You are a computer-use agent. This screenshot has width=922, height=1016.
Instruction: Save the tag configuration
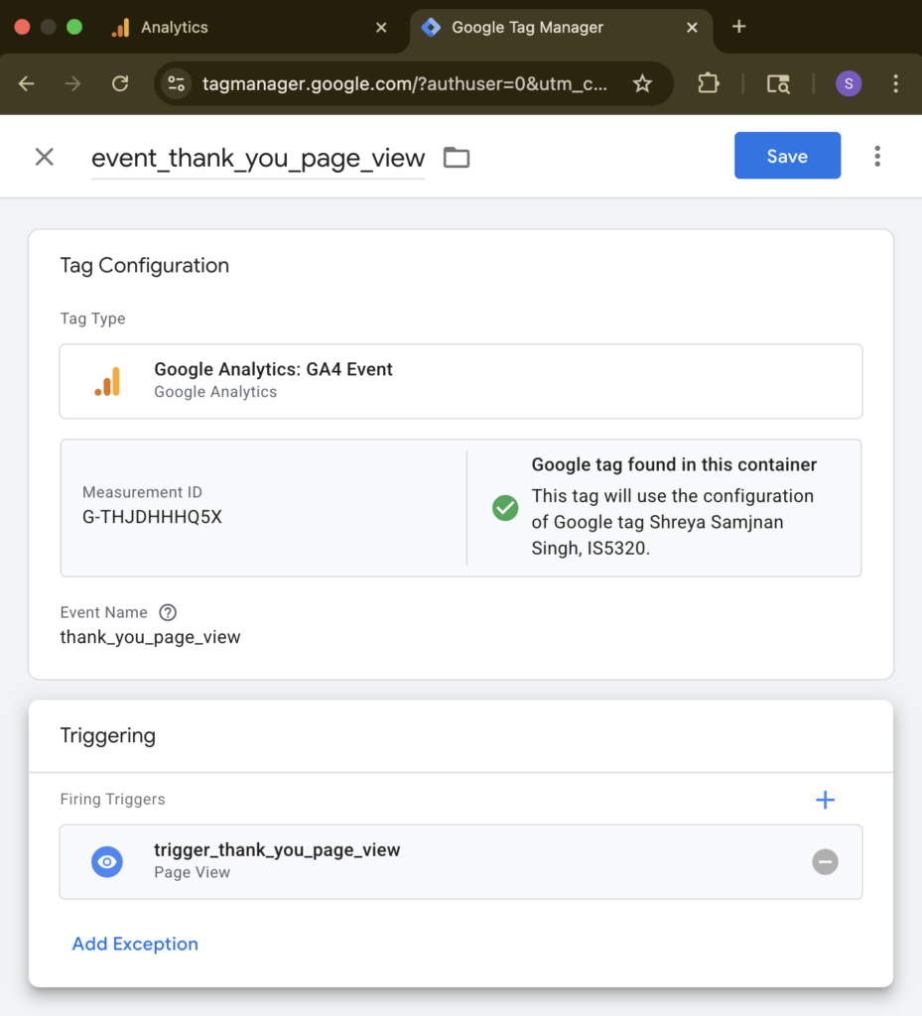pyautogui.click(x=787, y=156)
